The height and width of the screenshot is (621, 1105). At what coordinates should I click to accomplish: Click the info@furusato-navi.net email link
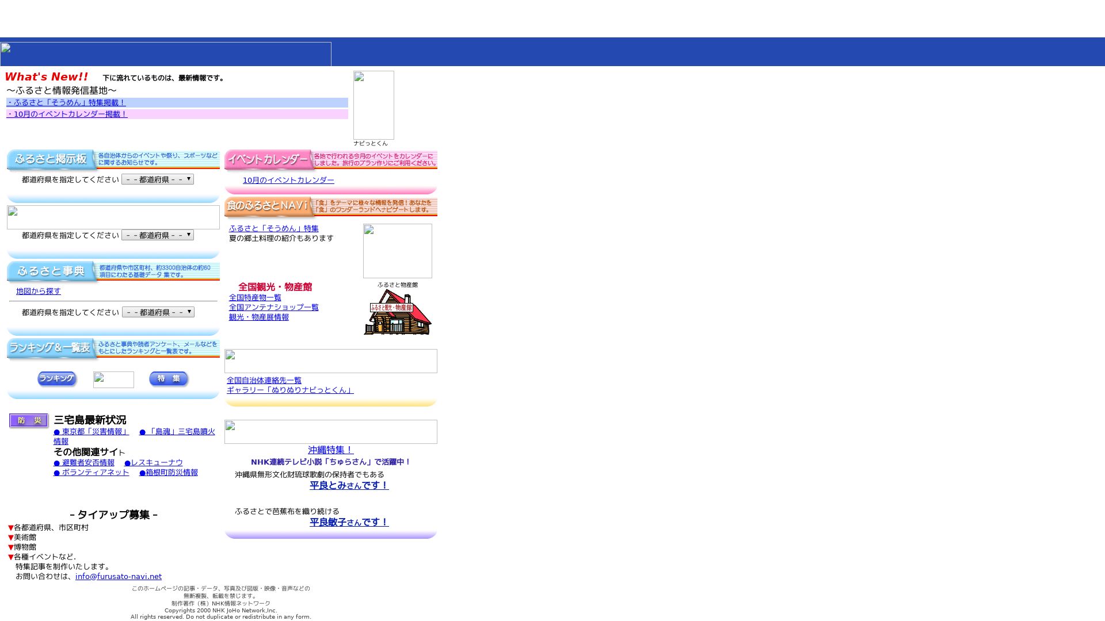coord(118,576)
